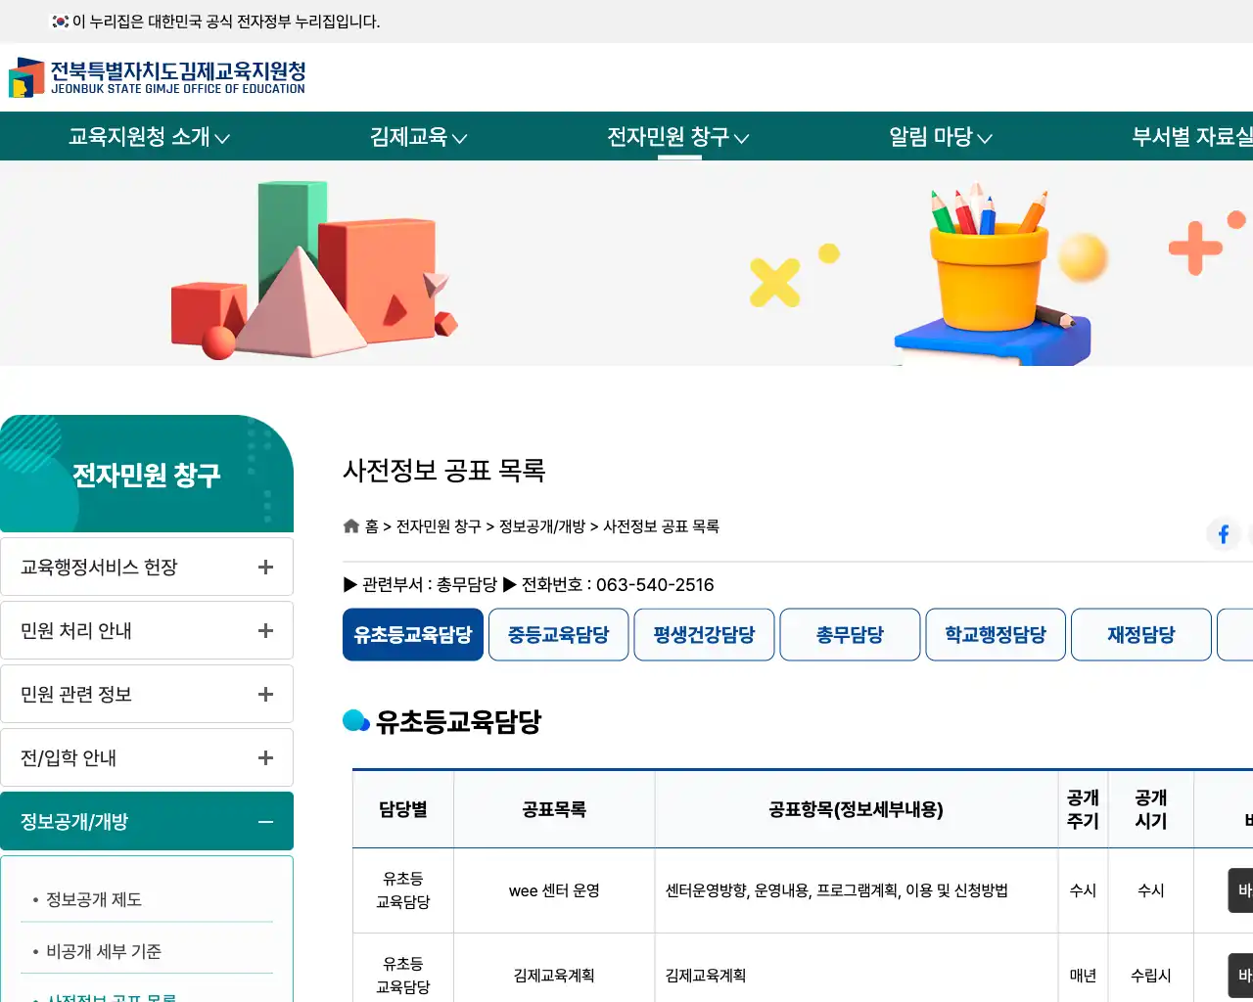Viewport: 1253px width, 1002px height.
Task: Select 학교행정담당 tab
Action: tap(996, 635)
